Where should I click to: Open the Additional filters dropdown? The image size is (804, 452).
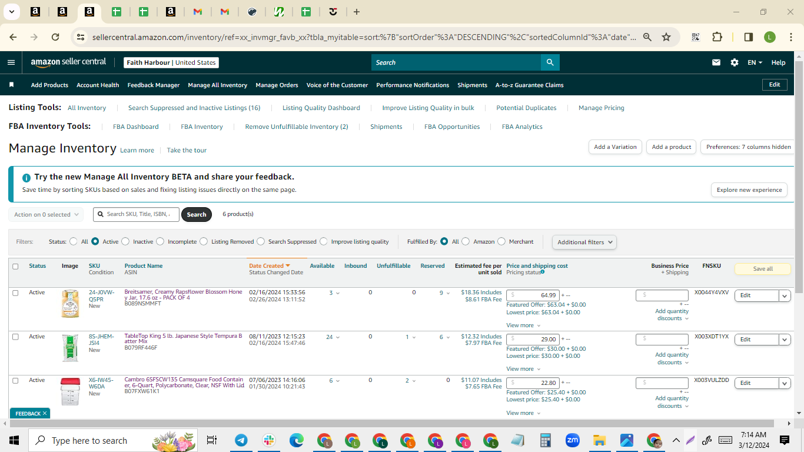pos(584,242)
